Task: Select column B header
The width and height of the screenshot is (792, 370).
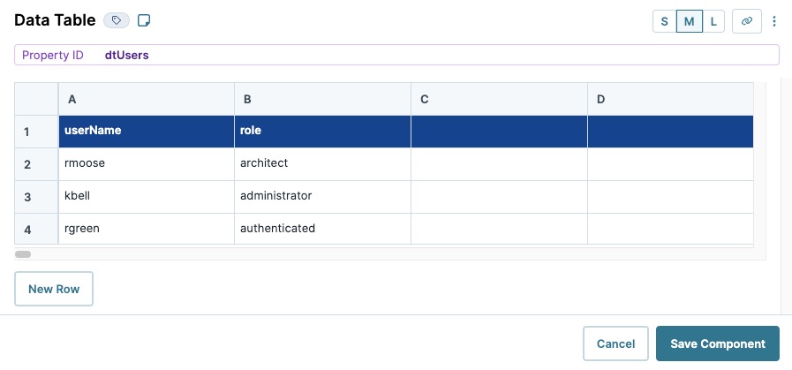Action: pyautogui.click(x=323, y=100)
